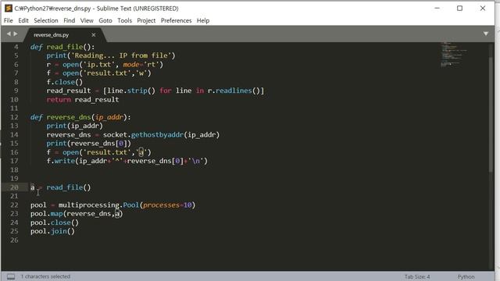This screenshot has width=500, height=281.
Task: Minimize the Sublime Text window
Action: point(437,9)
